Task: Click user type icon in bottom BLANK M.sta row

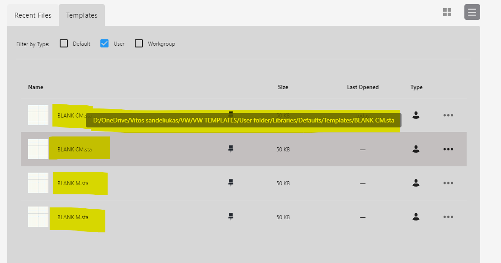Action: 416,217
